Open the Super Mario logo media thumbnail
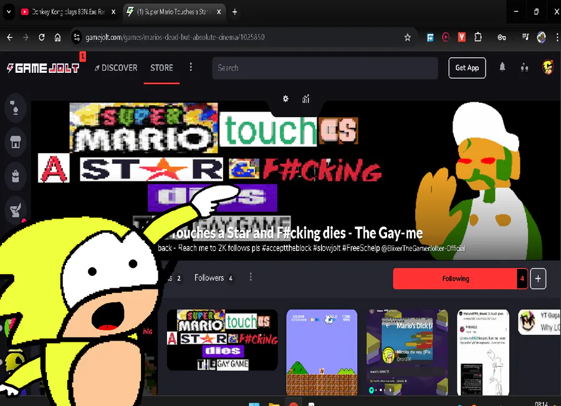 [x=222, y=340]
